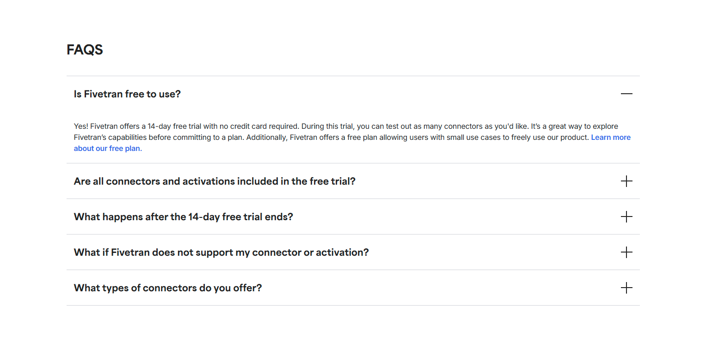Click the plus icon for connector types question
Image resolution: width=706 pixels, height=361 pixels.
(626, 288)
